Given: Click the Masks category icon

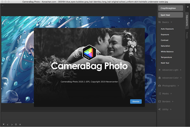Looking at the screenshot, I should click(x=159, y=94).
